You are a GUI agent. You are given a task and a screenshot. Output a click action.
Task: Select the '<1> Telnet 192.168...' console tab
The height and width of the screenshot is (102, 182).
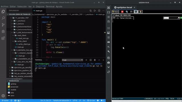point(123,18)
